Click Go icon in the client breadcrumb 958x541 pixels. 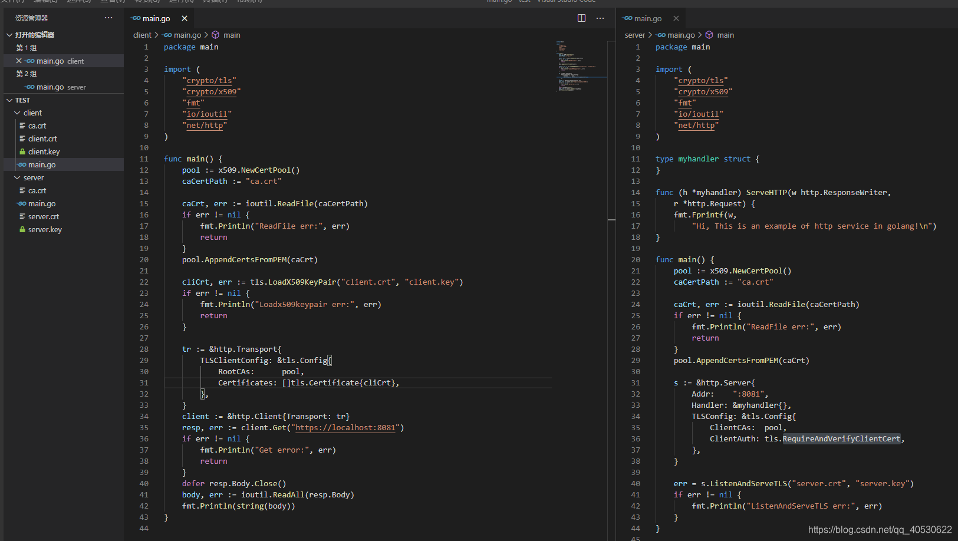point(167,35)
